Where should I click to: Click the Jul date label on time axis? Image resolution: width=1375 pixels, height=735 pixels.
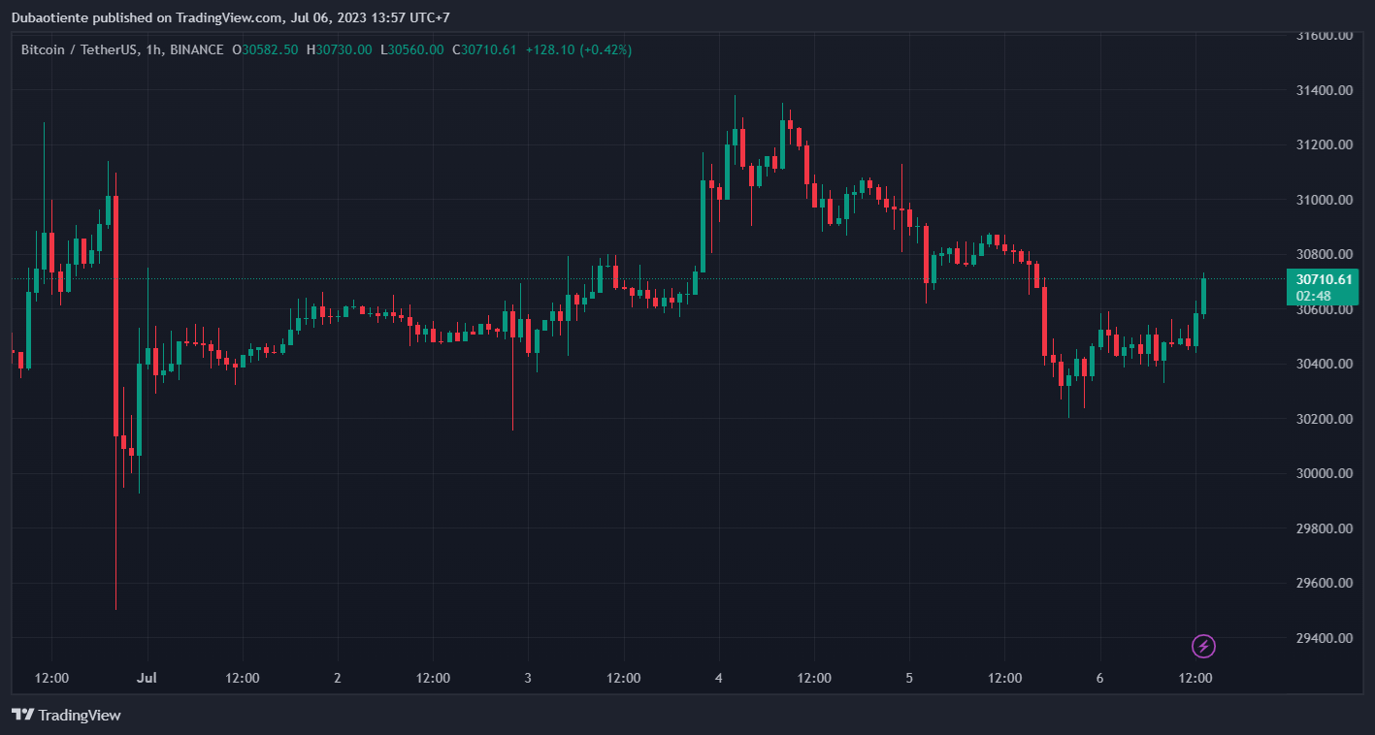pos(147,678)
